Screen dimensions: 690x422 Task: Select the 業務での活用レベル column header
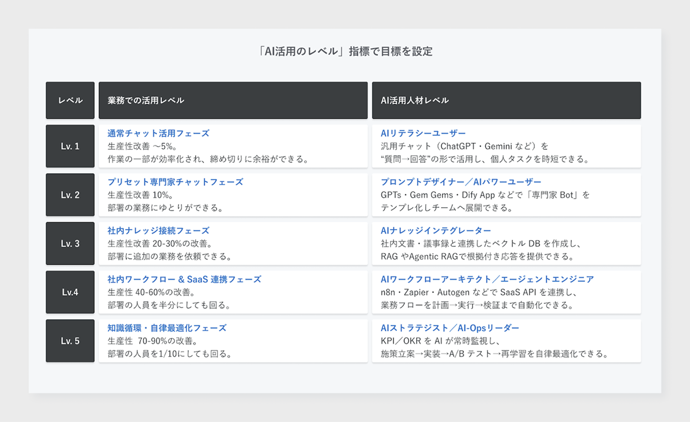[145, 100]
